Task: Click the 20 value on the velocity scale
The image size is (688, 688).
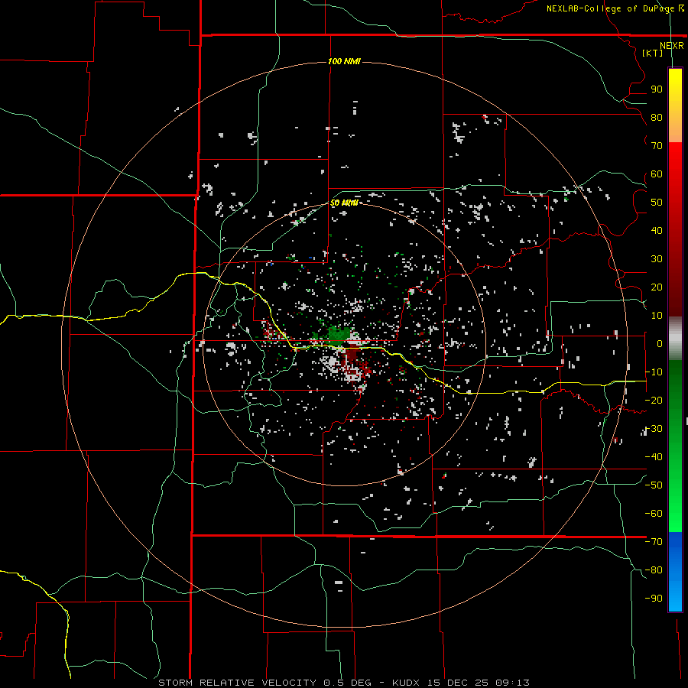Action: 657,287
